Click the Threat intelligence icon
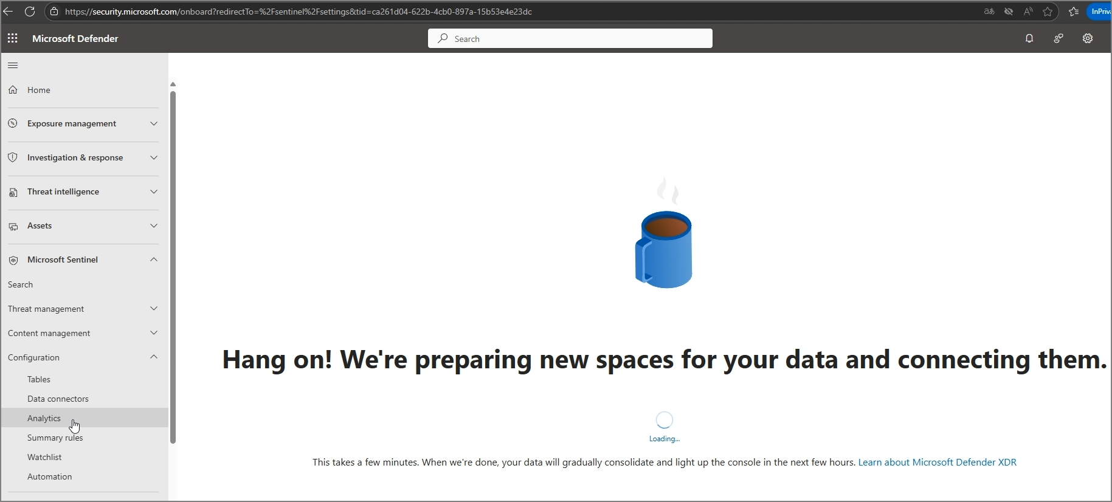This screenshot has width=1112, height=502. tap(13, 192)
